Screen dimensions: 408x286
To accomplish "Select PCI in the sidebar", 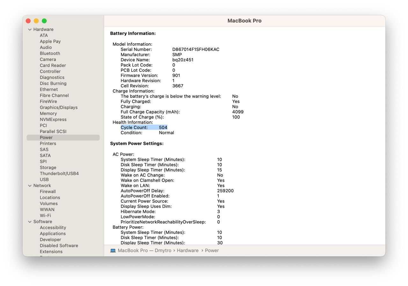I will (43, 126).
